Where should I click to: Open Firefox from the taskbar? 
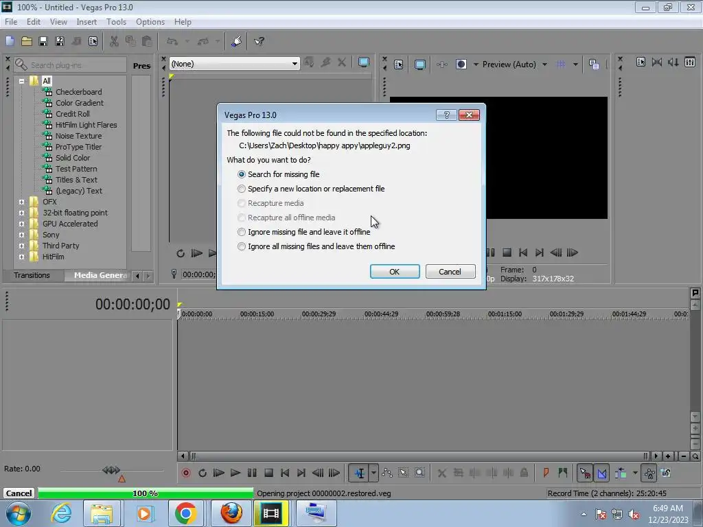[x=231, y=513]
